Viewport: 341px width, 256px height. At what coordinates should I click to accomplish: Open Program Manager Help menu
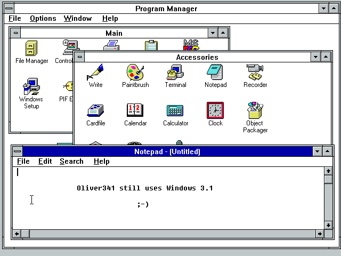110,19
